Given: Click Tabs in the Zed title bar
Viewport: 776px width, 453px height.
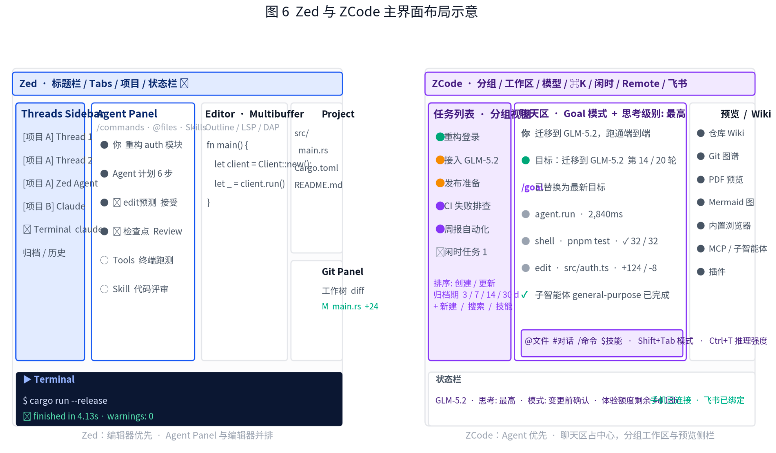Looking at the screenshot, I should (101, 84).
